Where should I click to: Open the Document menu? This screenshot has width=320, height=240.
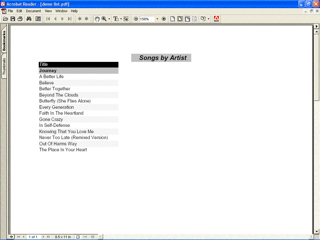pyautogui.click(x=33, y=11)
